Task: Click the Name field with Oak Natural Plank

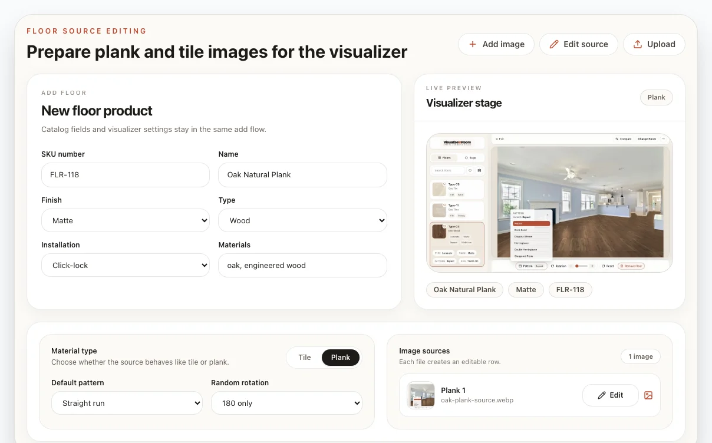Action: click(303, 175)
